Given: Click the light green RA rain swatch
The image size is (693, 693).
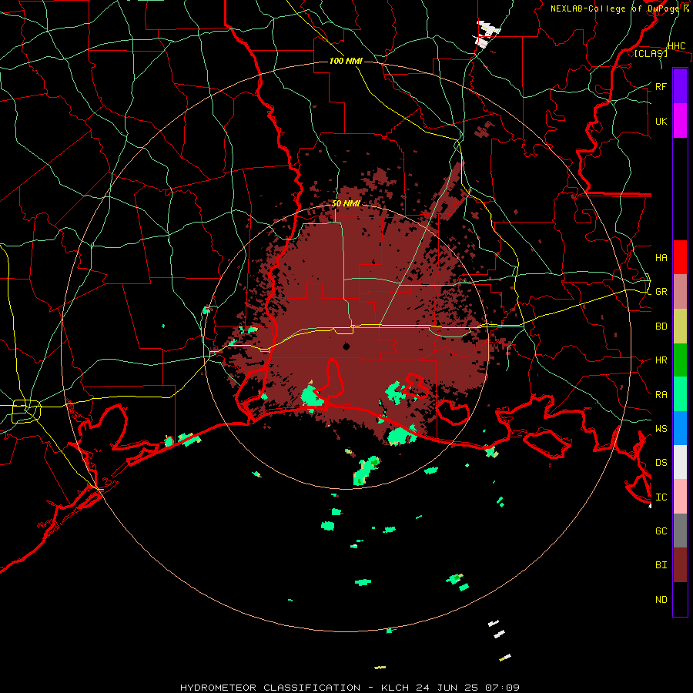Looking at the screenshot, I should pos(680,394).
